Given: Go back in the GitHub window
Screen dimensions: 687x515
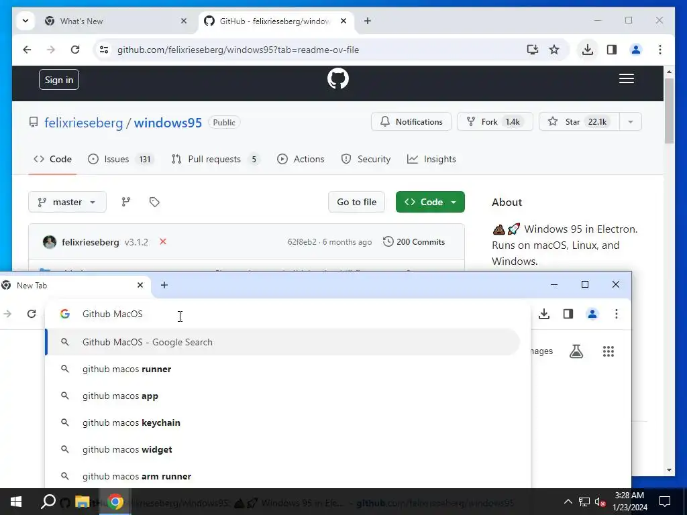Looking at the screenshot, I should click(27, 50).
